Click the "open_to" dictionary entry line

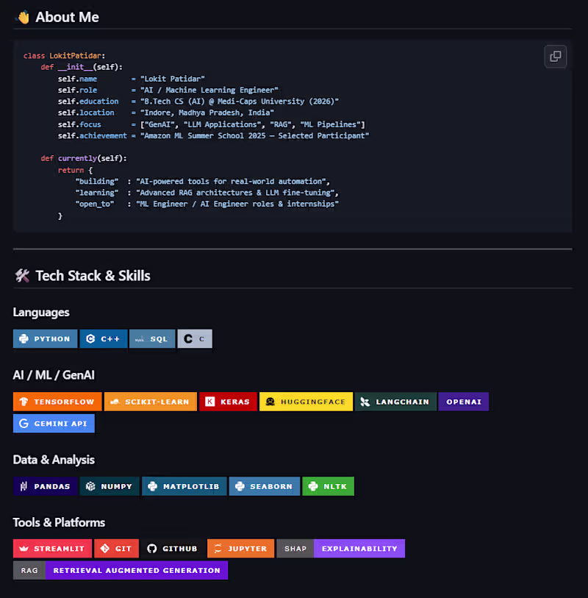click(x=207, y=204)
